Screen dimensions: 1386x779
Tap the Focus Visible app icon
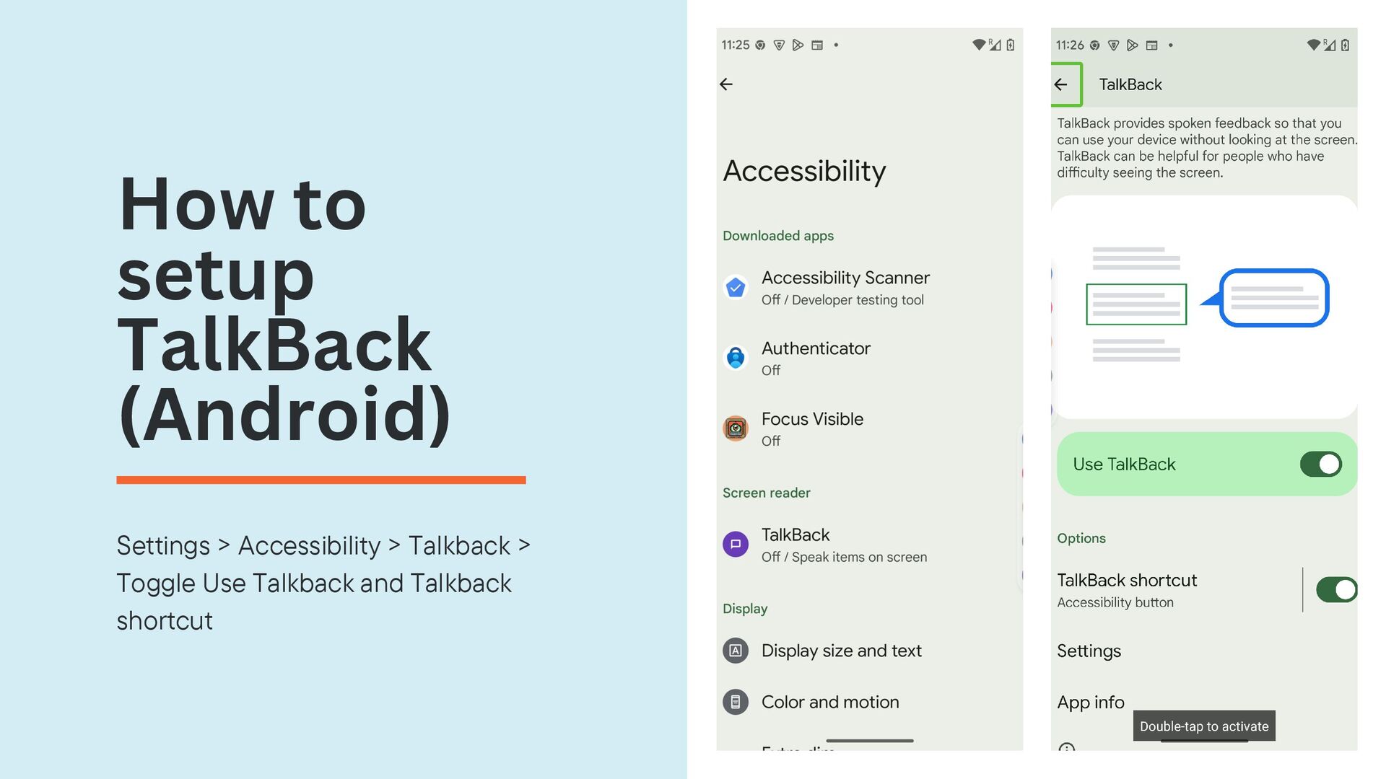(x=736, y=428)
